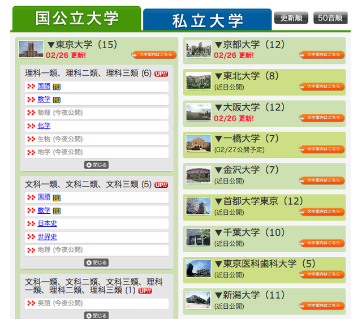This screenshot has height=319, width=362.
Task: Click the 生物 (今夜公開) row
Action: point(97,139)
